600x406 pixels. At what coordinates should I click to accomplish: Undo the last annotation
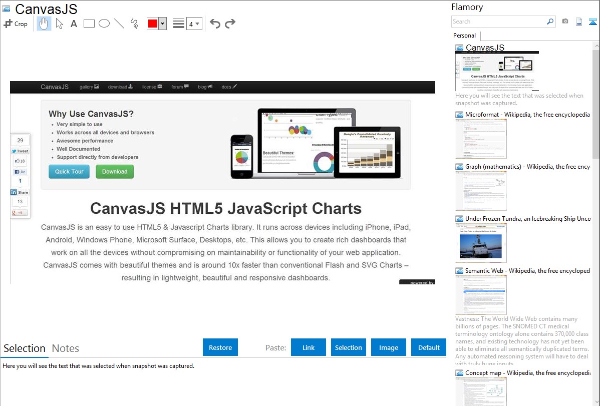(x=215, y=24)
